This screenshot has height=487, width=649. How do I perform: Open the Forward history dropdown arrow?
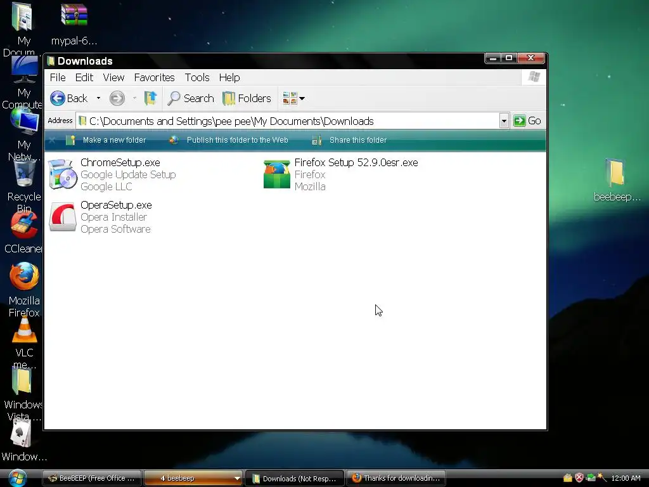pyautogui.click(x=134, y=98)
